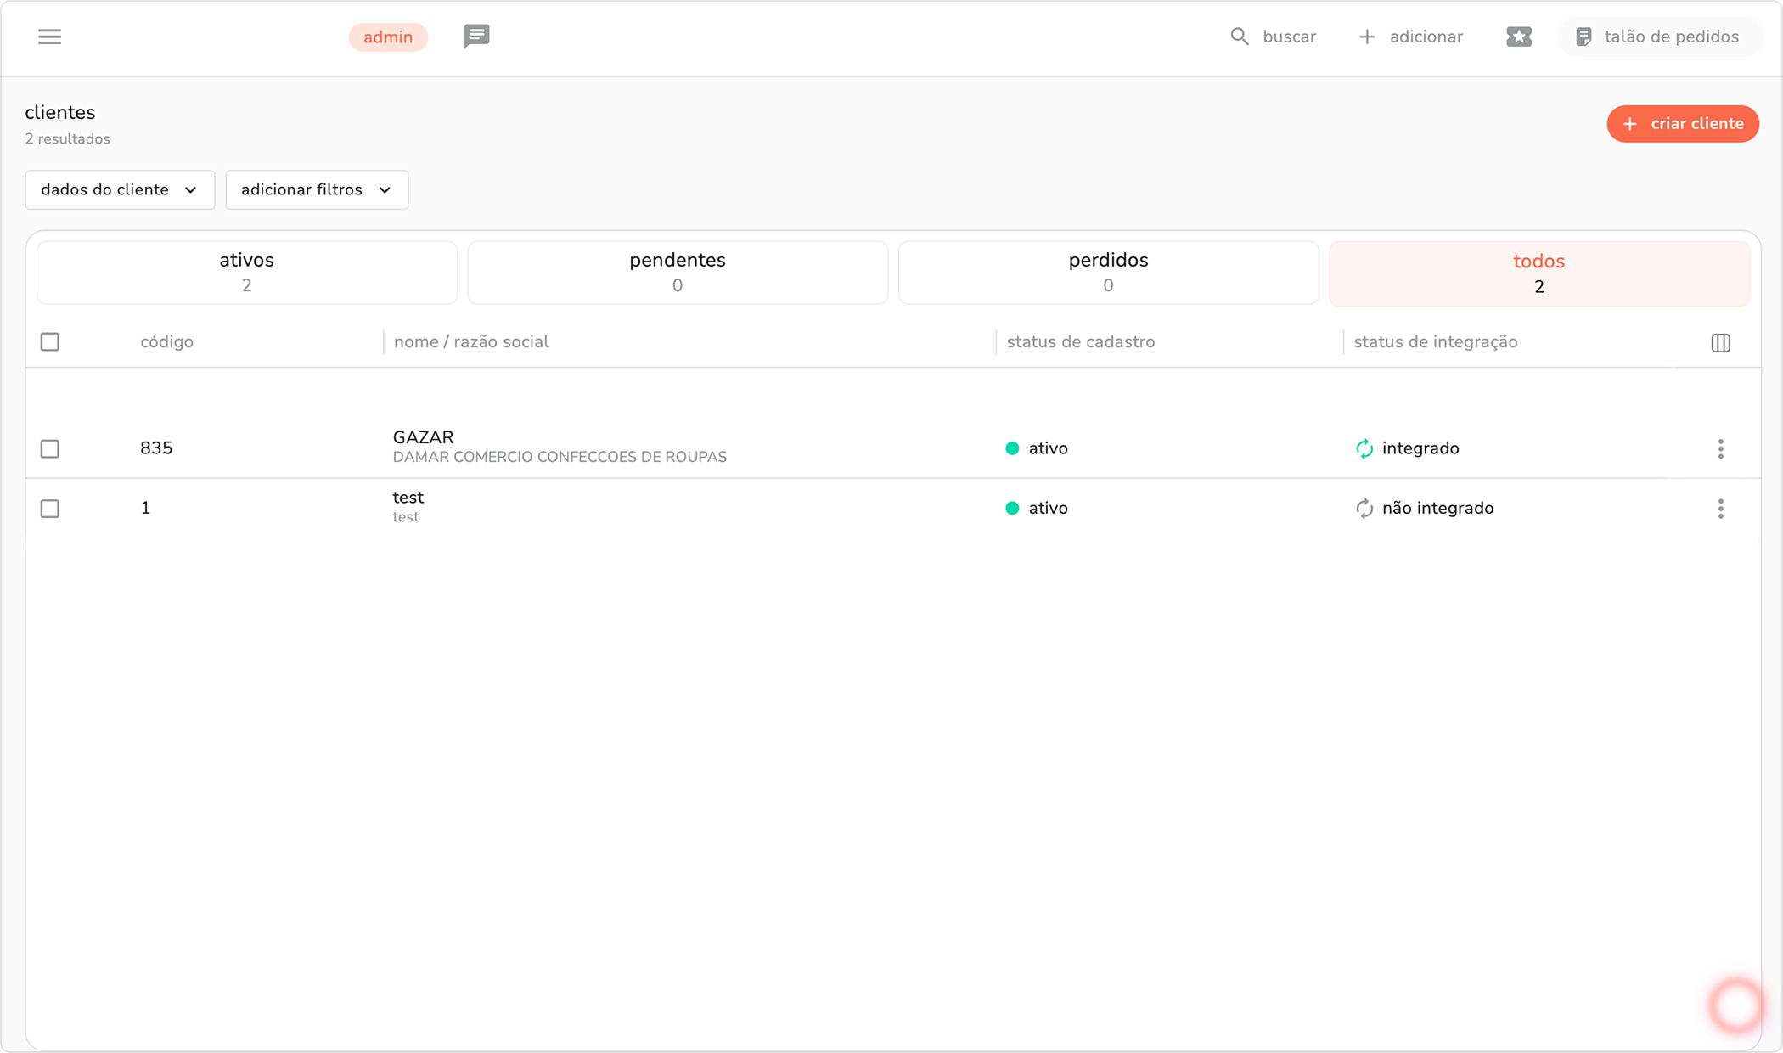The height and width of the screenshot is (1053, 1783).
Task: Switch to the pendentes tab
Action: pyautogui.click(x=677, y=272)
